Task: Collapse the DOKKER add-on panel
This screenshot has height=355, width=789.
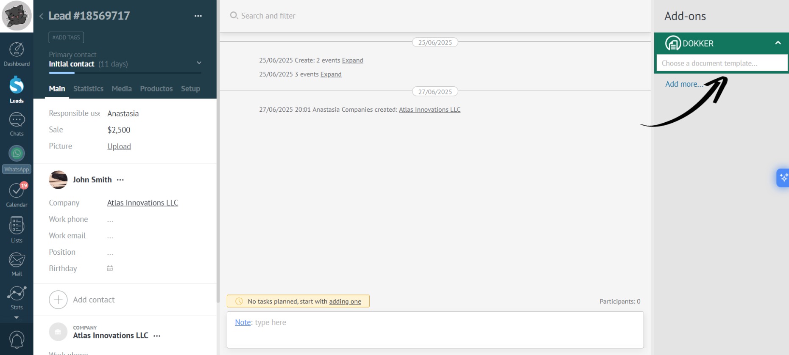Action: point(778,43)
